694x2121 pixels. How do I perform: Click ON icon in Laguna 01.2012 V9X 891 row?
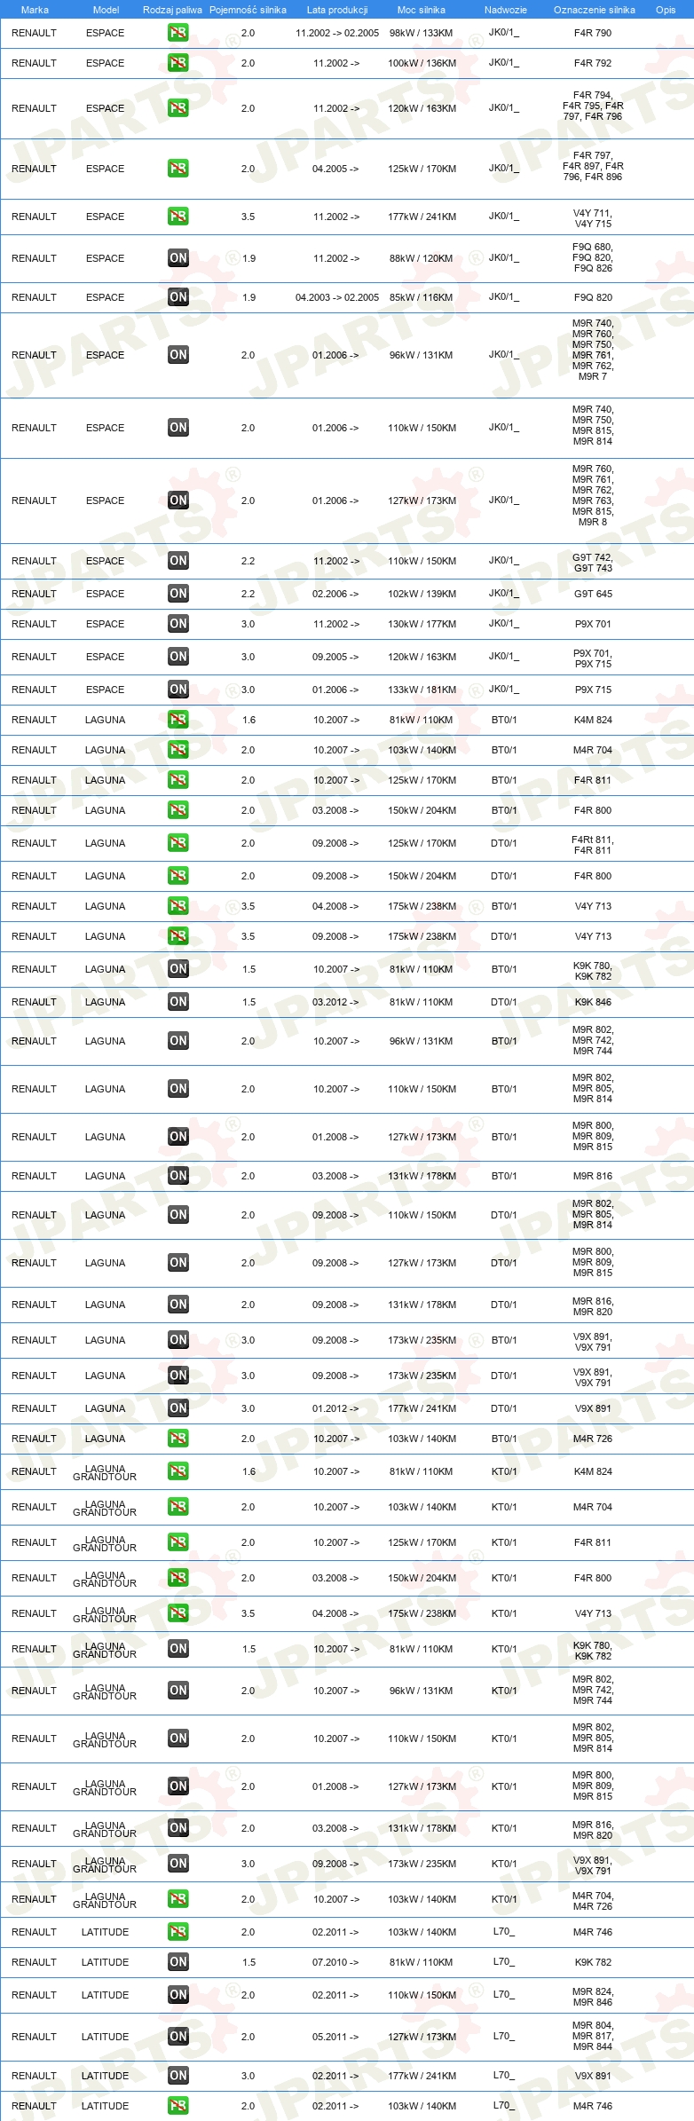coord(178,1408)
